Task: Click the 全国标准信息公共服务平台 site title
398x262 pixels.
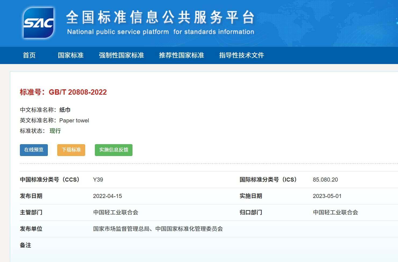Action: coord(160,17)
